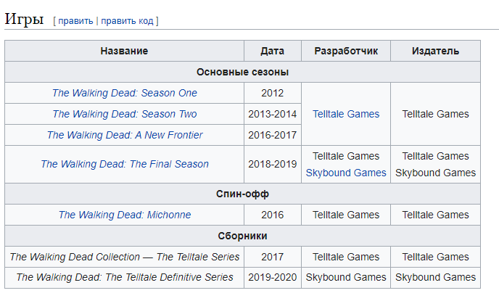Image resolution: width=499 pixels, height=301 pixels.
Task: Click the 'Название' column header
Action: 125,51
